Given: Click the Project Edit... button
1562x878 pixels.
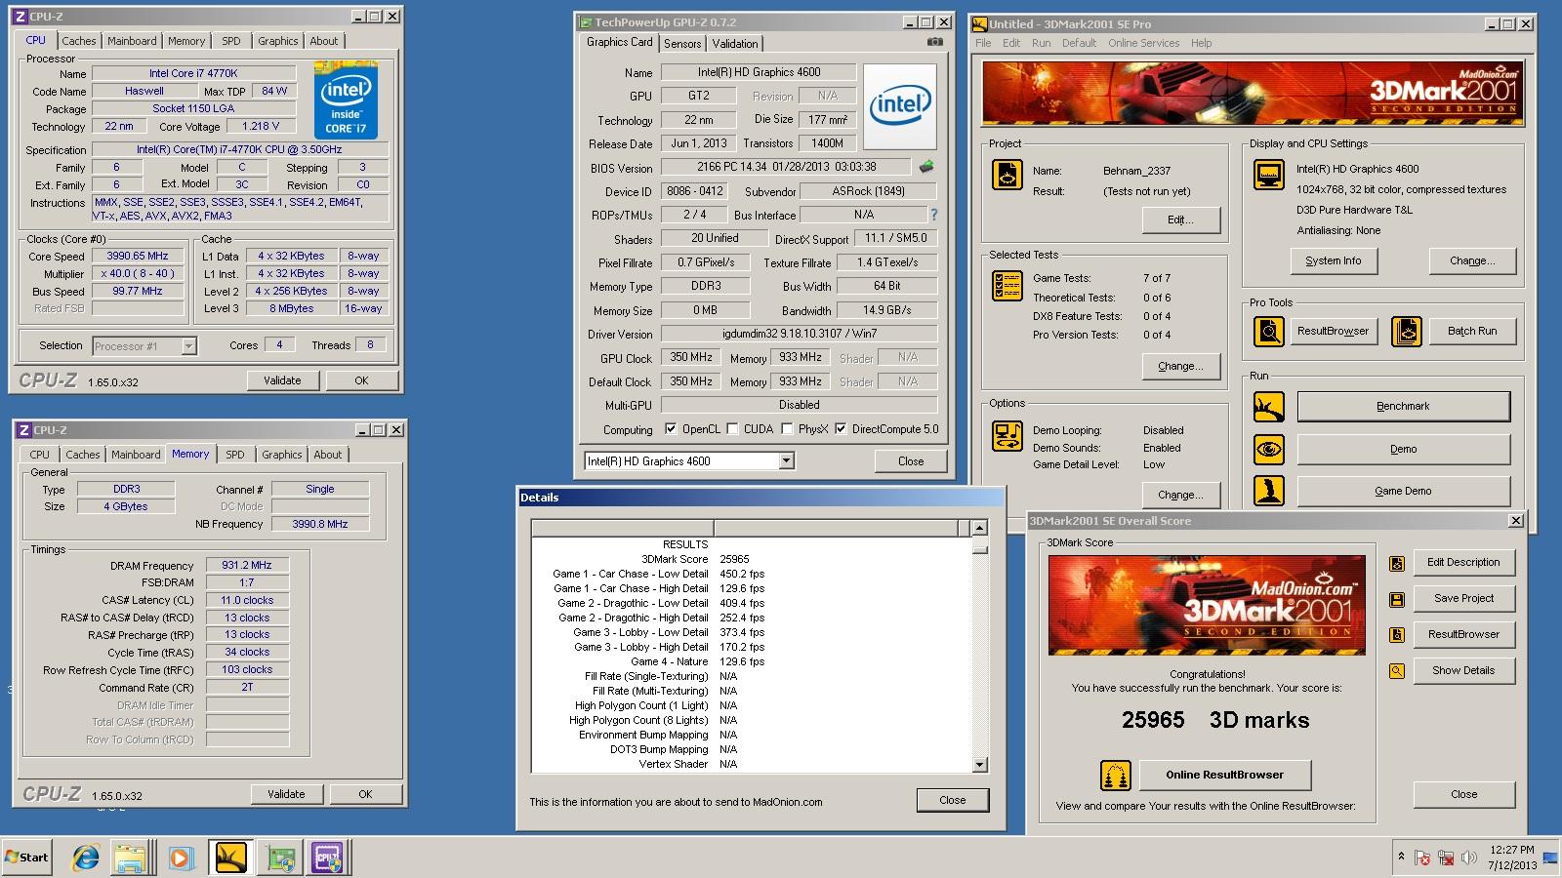Looking at the screenshot, I should pos(1180,219).
